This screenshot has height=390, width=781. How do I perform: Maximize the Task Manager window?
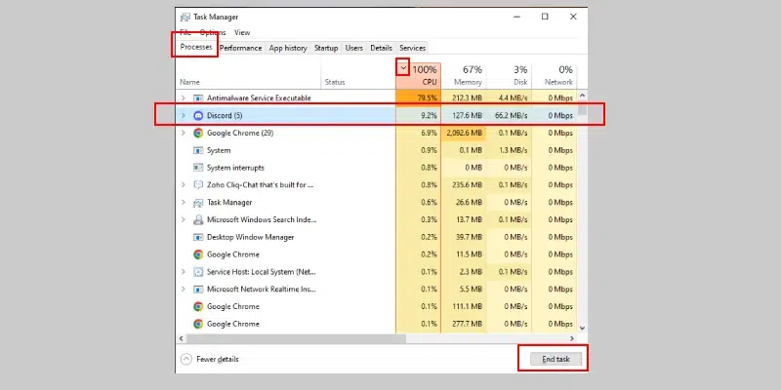pos(545,17)
